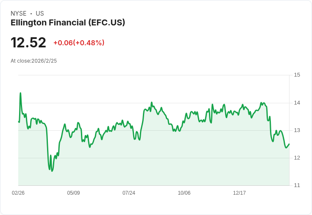Click the 14 y-axis label
Image resolution: width=312 pixels, height=215 pixels.
[x=297, y=103]
